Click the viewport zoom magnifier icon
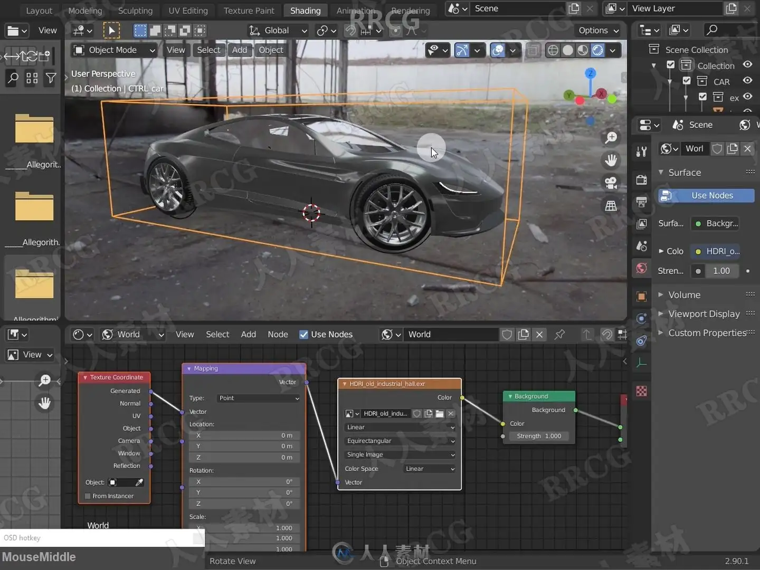Viewport: 760px width, 570px height. 611,138
